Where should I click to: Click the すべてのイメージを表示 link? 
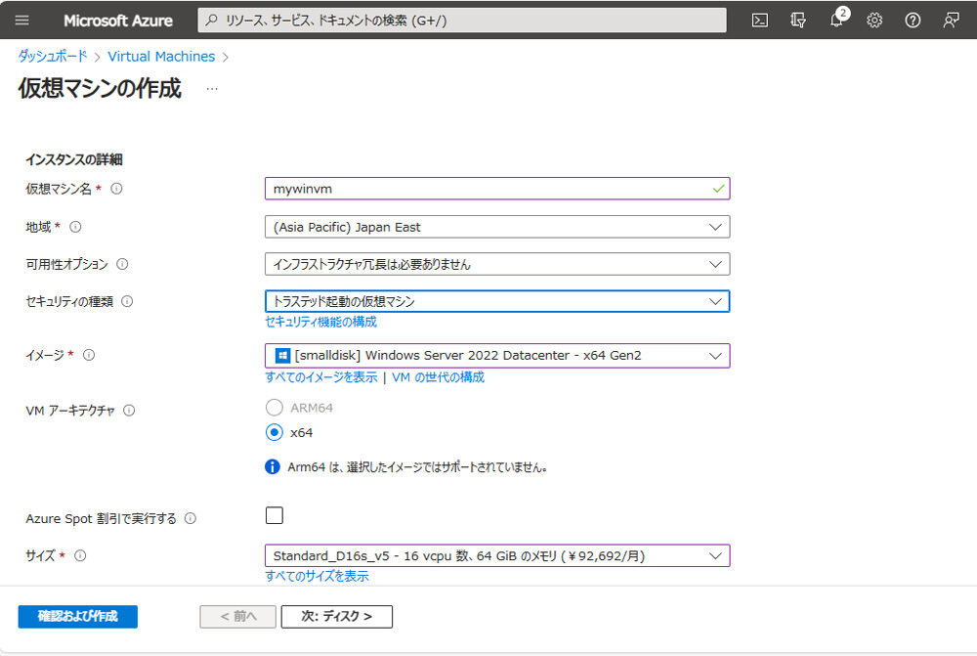(320, 376)
